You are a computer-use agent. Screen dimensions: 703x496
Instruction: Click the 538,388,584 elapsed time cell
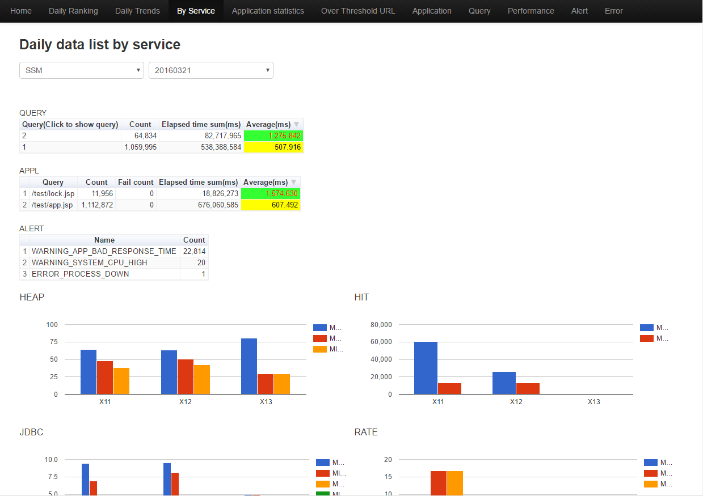tap(201, 147)
